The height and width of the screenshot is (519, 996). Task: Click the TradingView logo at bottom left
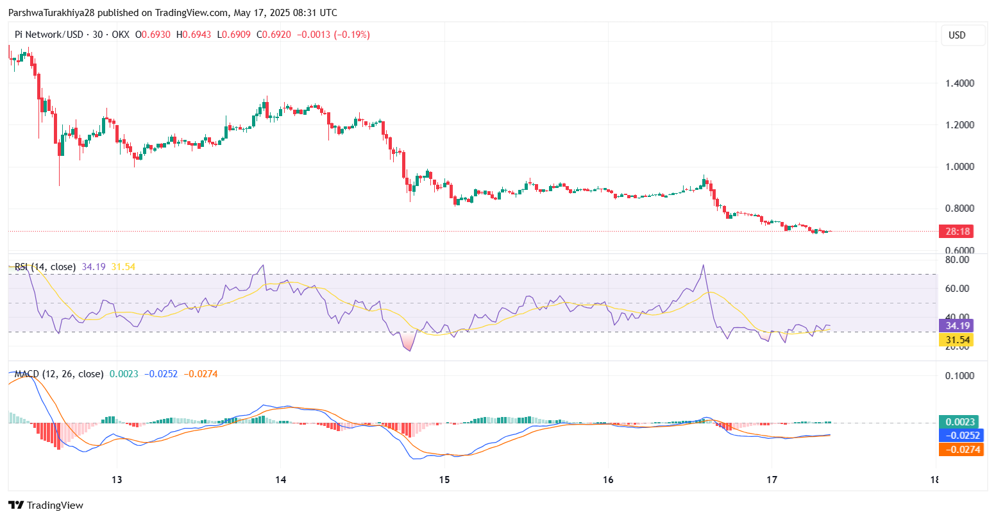46,505
